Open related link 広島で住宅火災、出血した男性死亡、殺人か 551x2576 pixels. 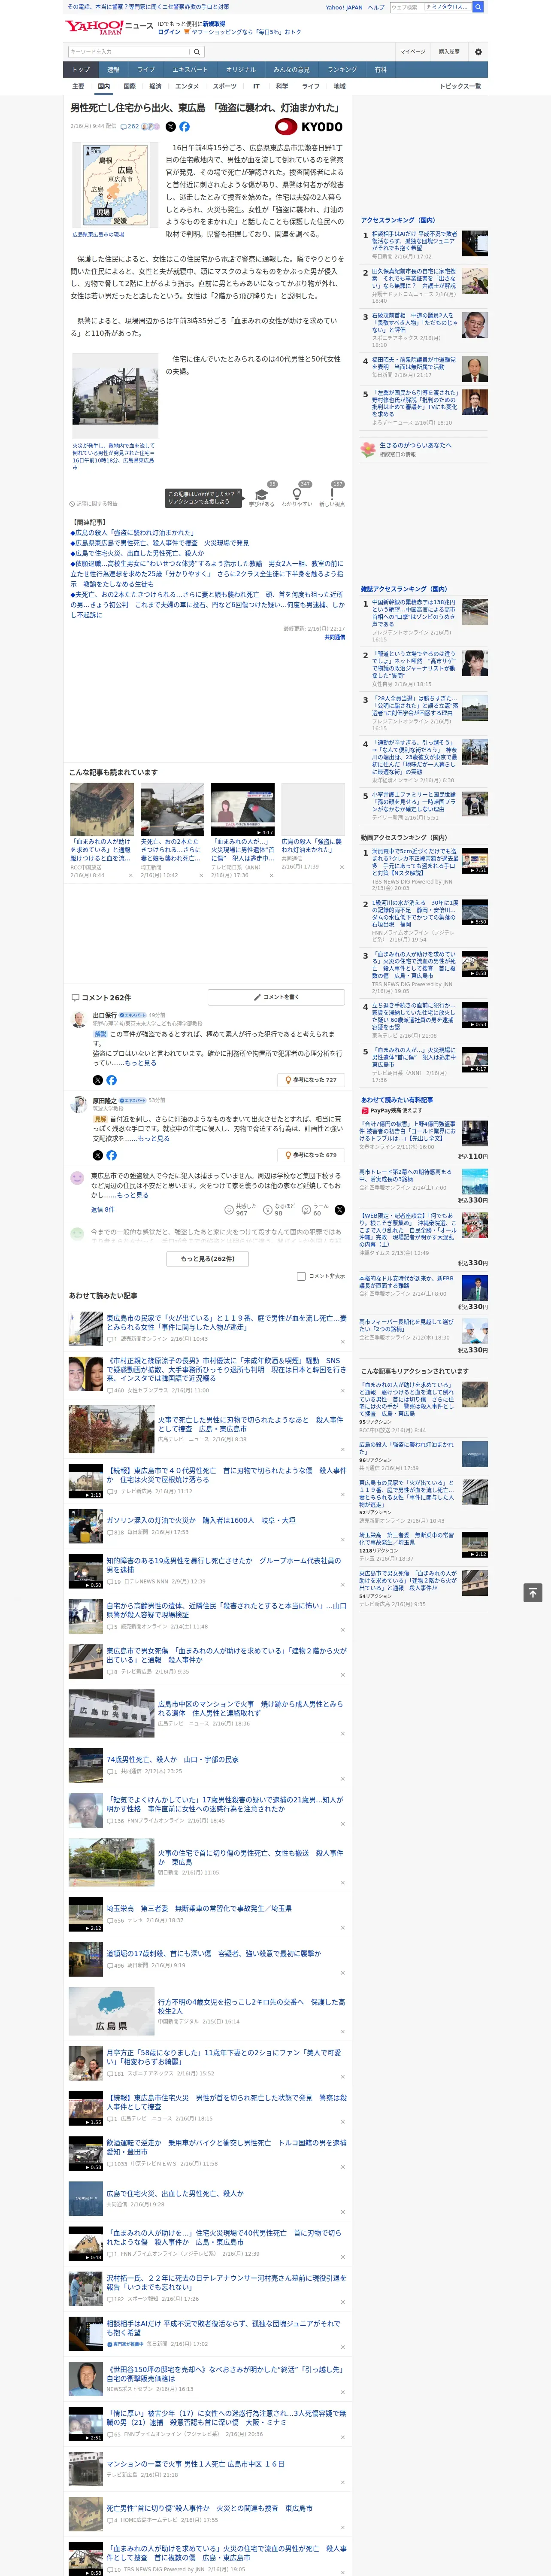[139, 553]
